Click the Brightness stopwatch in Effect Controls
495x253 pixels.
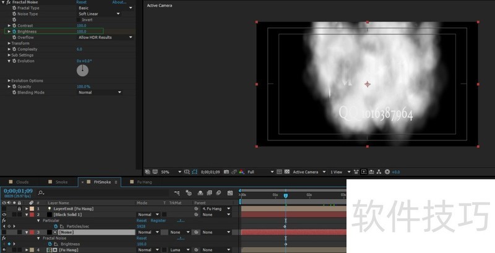point(14,31)
